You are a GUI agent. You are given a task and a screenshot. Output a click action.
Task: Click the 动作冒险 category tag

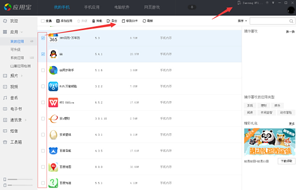(x=286, y=113)
